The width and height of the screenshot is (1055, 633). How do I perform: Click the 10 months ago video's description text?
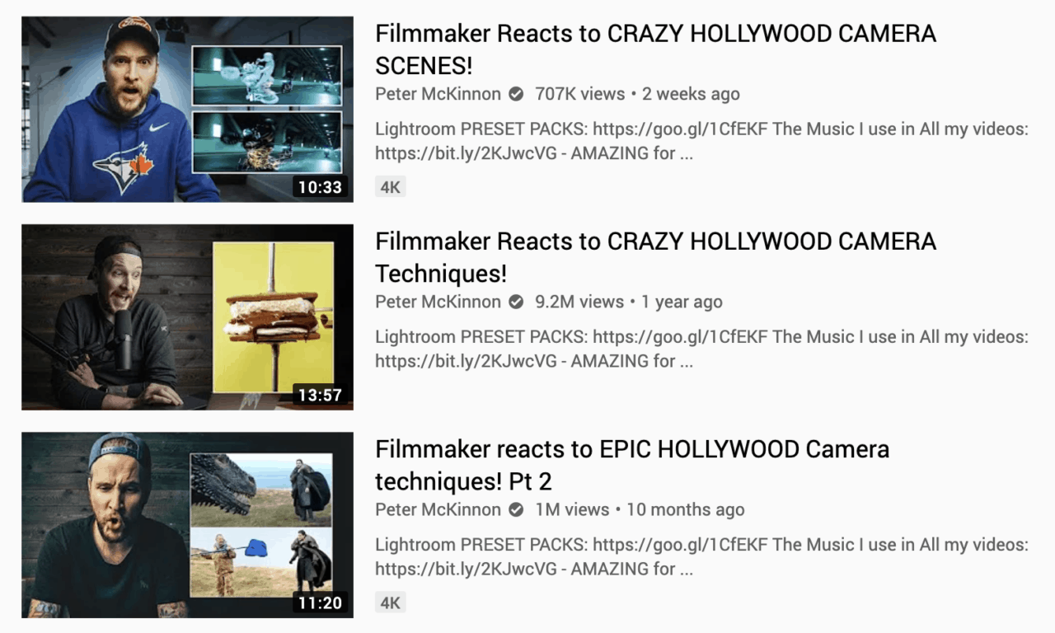[701, 556]
